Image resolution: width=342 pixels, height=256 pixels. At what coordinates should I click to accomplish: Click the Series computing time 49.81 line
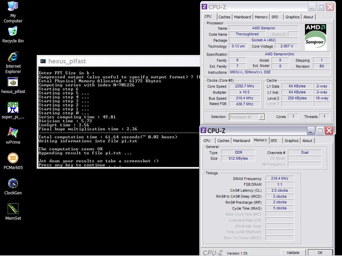(x=77, y=117)
